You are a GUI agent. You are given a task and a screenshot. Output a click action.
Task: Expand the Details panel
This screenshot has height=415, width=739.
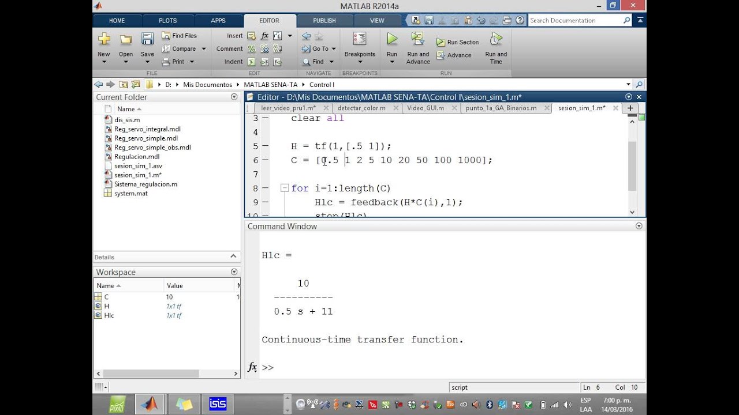click(233, 256)
